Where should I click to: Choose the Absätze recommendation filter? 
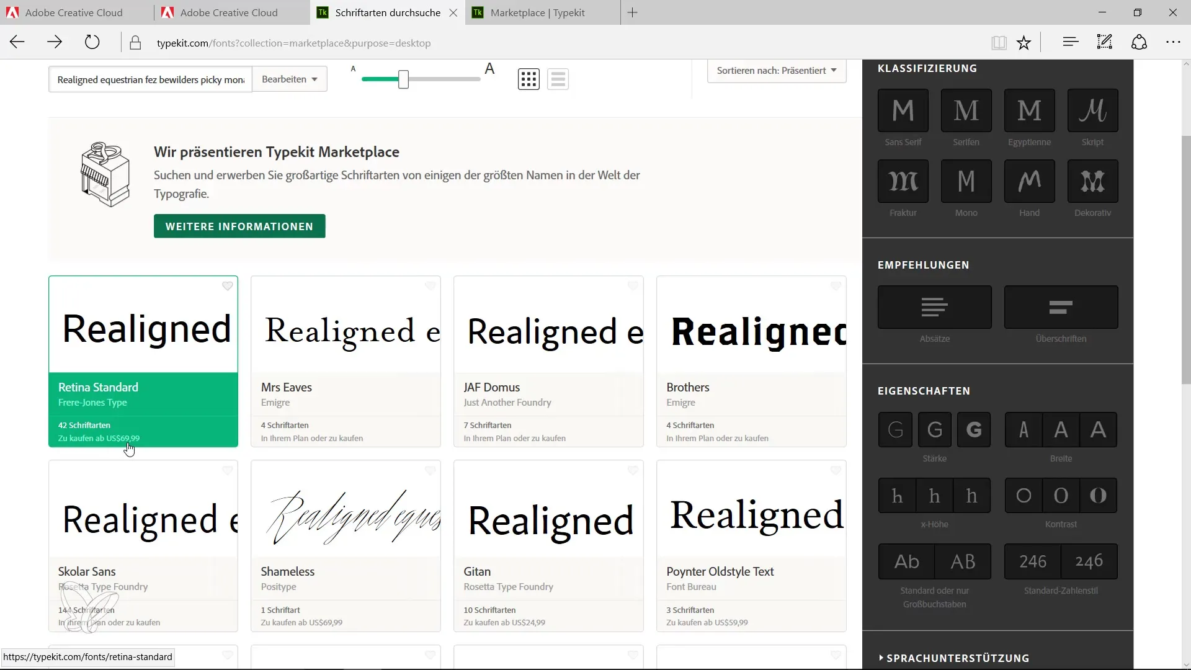pos(934,307)
